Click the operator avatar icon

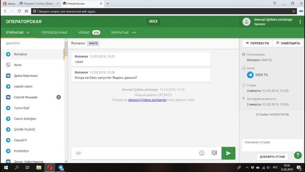246,21
